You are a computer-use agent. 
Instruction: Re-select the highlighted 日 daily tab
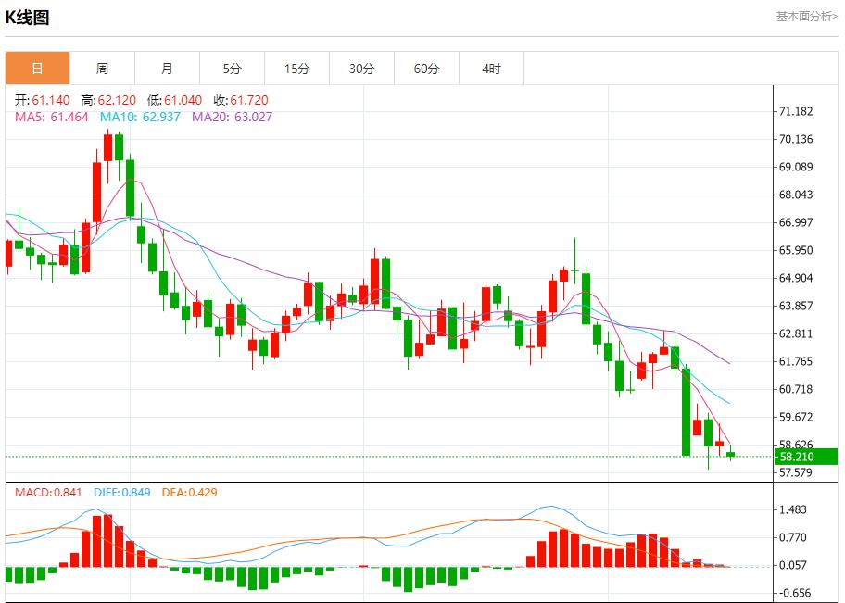(37, 68)
